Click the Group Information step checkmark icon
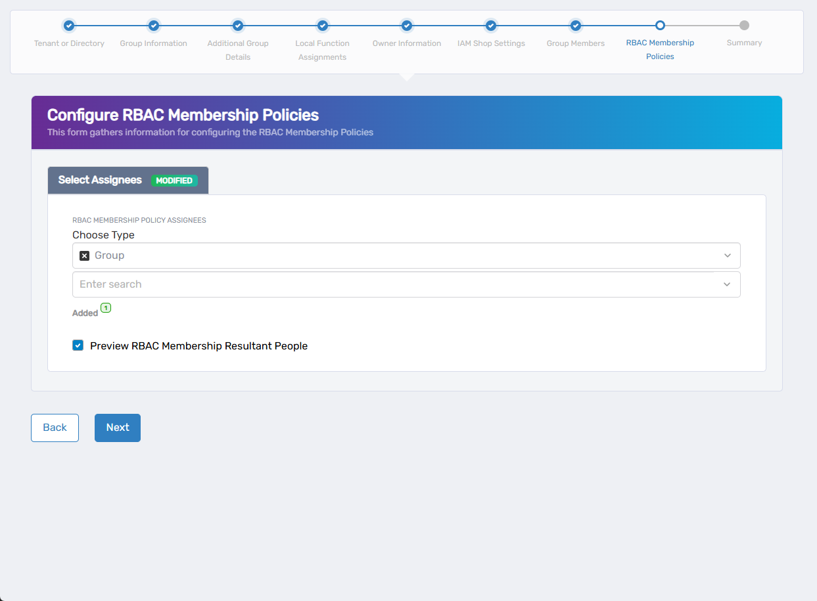 point(153,26)
